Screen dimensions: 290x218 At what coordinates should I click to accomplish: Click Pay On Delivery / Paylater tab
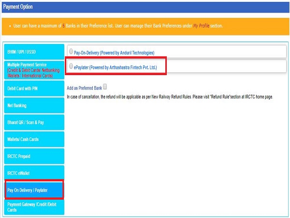pos(34,190)
